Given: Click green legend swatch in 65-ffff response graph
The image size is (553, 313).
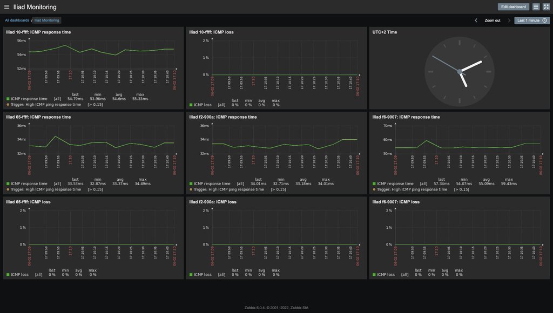Looking at the screenshot, I should pos(8,183).
